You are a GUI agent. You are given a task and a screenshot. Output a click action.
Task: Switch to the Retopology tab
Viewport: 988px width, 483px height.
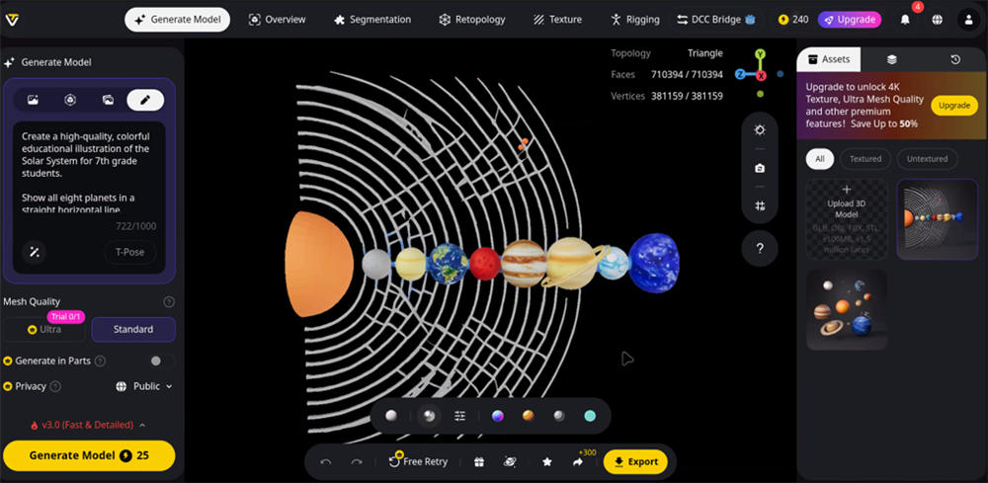(x=472, y=20)
